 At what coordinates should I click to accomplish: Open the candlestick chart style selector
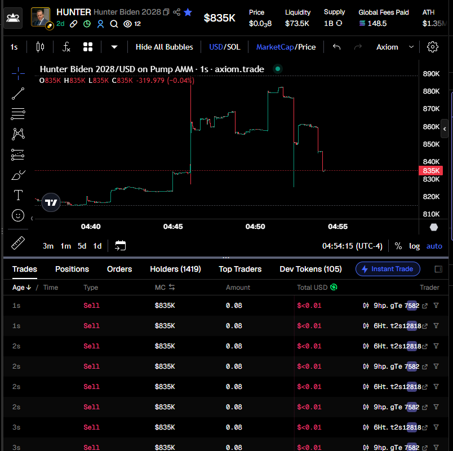pos(40,47)
